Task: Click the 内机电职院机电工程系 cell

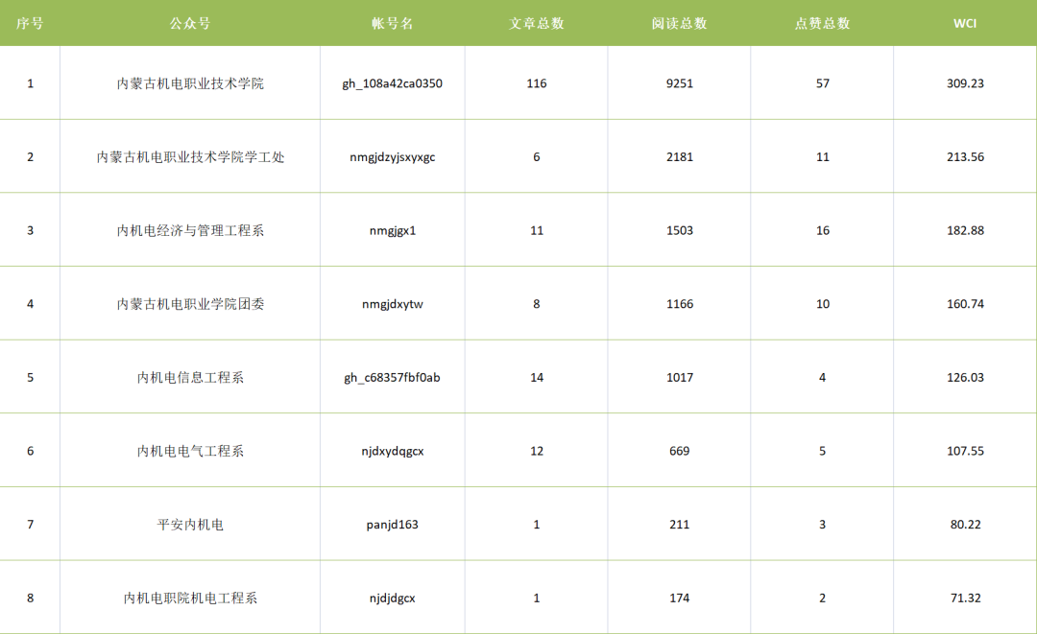Action: [x=190, y=599]
